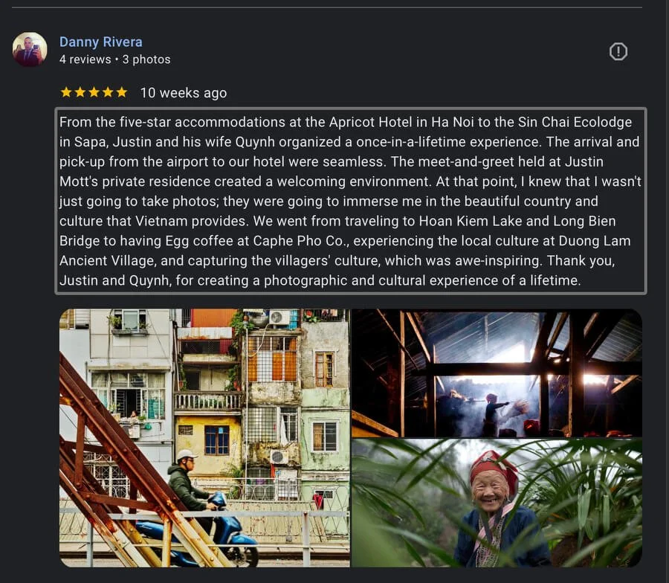
Task: Open the smoky workshop interior photo
Action: click(497, 373)
